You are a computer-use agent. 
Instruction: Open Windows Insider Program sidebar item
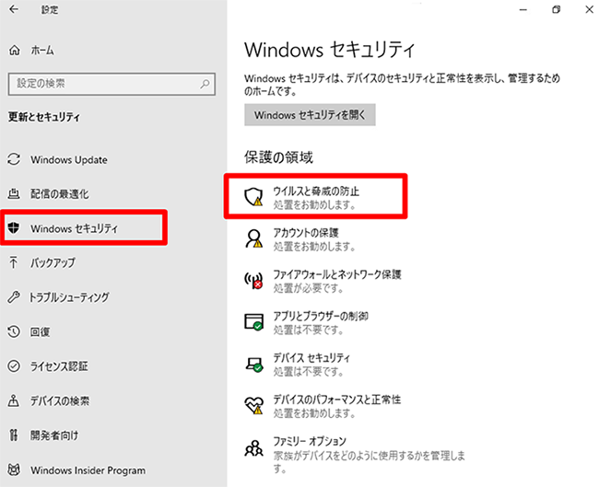(88, 470)
